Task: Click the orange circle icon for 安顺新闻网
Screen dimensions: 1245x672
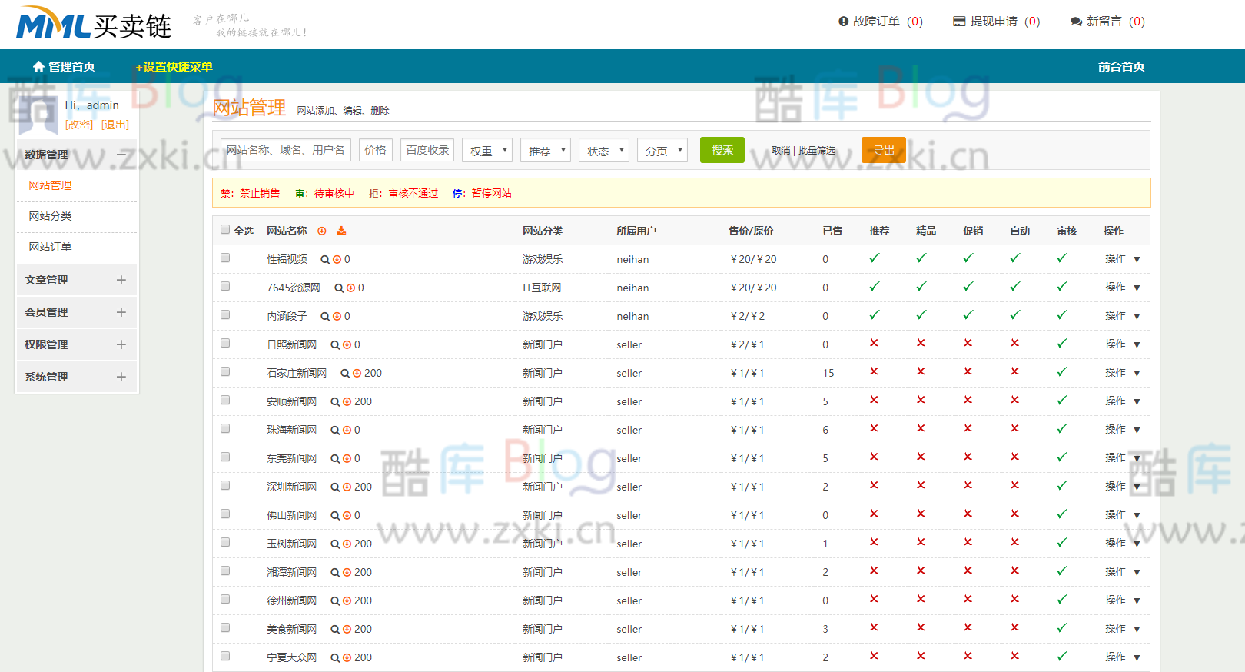Action: point(347,402)
